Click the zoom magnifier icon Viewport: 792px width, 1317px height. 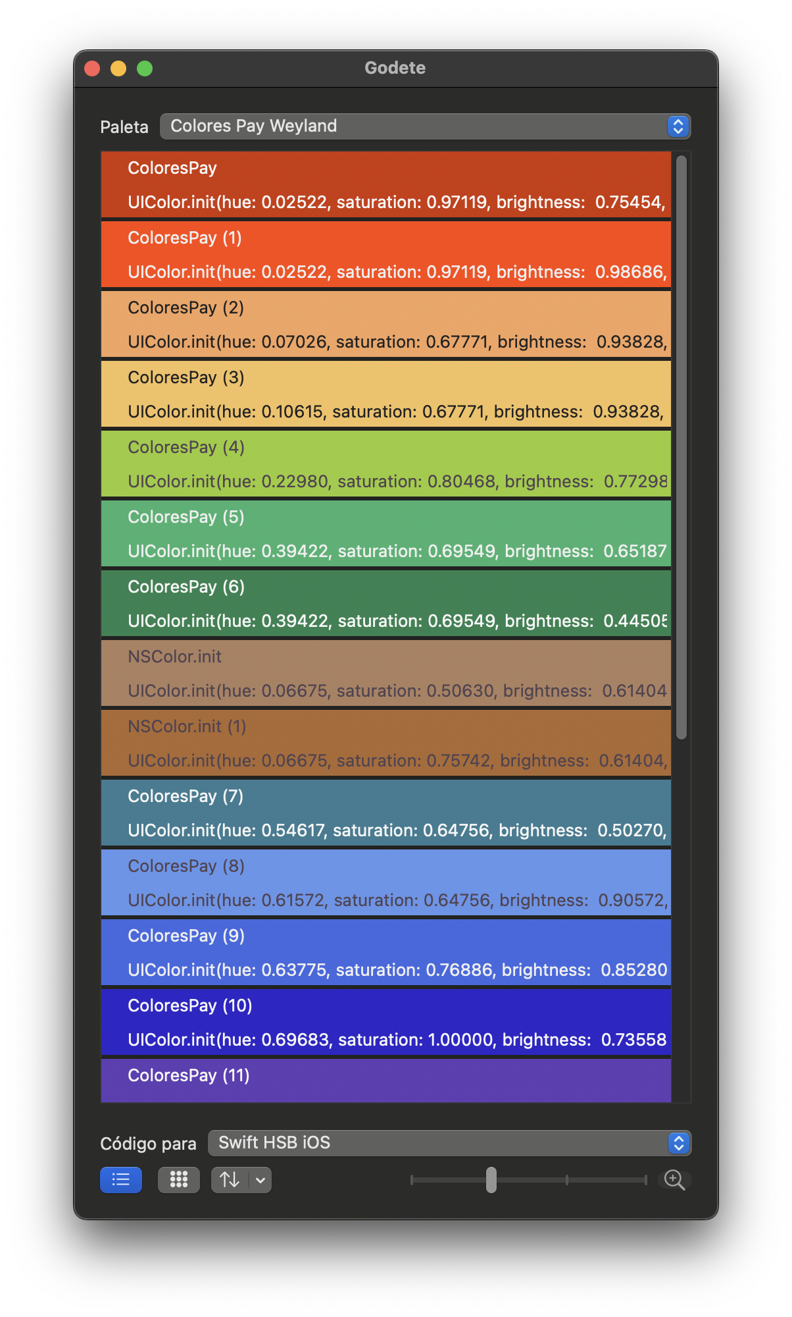coord(674,1179)
